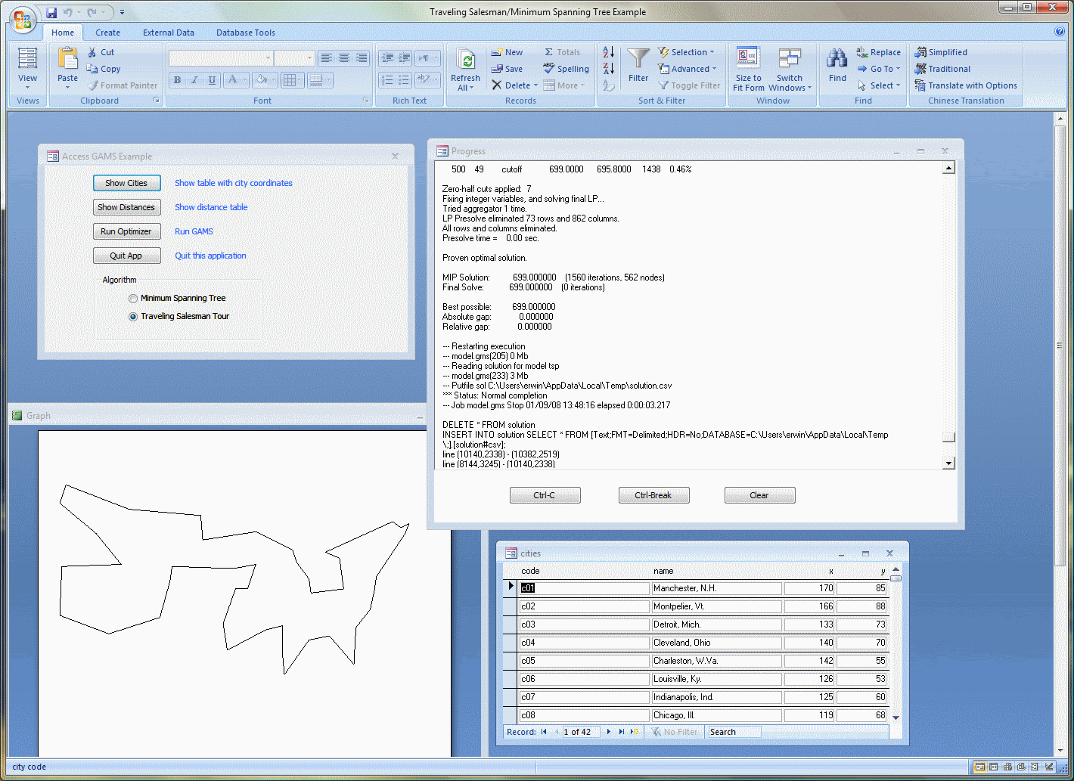Viewport: 1074px width, 781px height.
Task: Refresh All records
Action: coord(465,70)
